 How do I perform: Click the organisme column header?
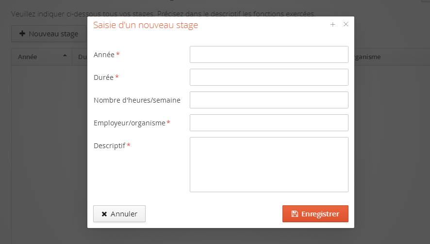coord(367,57)
